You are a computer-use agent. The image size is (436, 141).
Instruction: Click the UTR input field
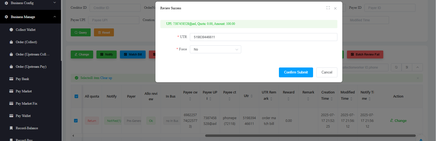263,37
